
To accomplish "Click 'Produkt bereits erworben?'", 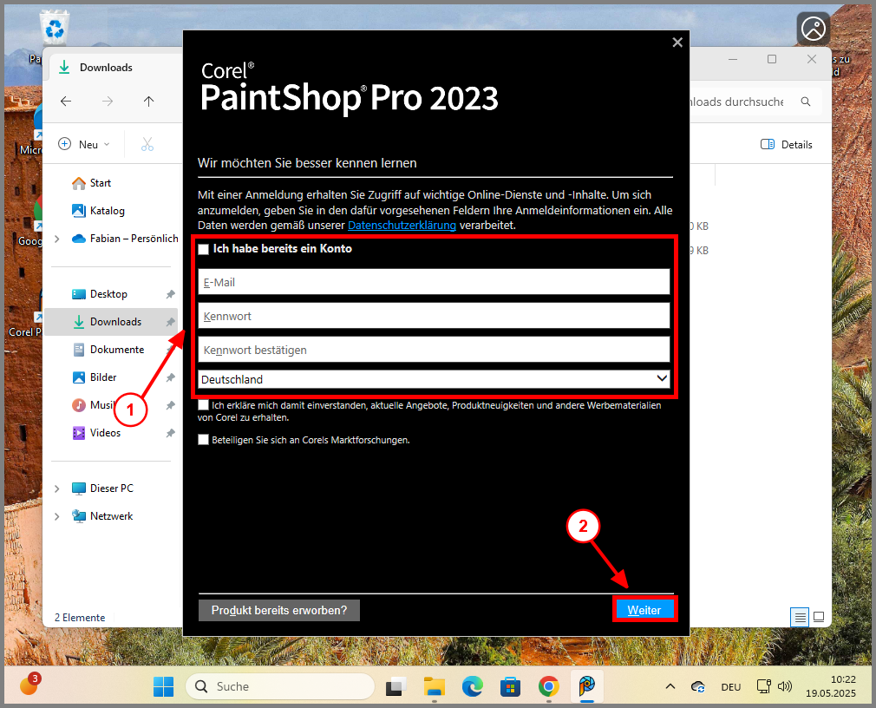I will tap(278, 610).
